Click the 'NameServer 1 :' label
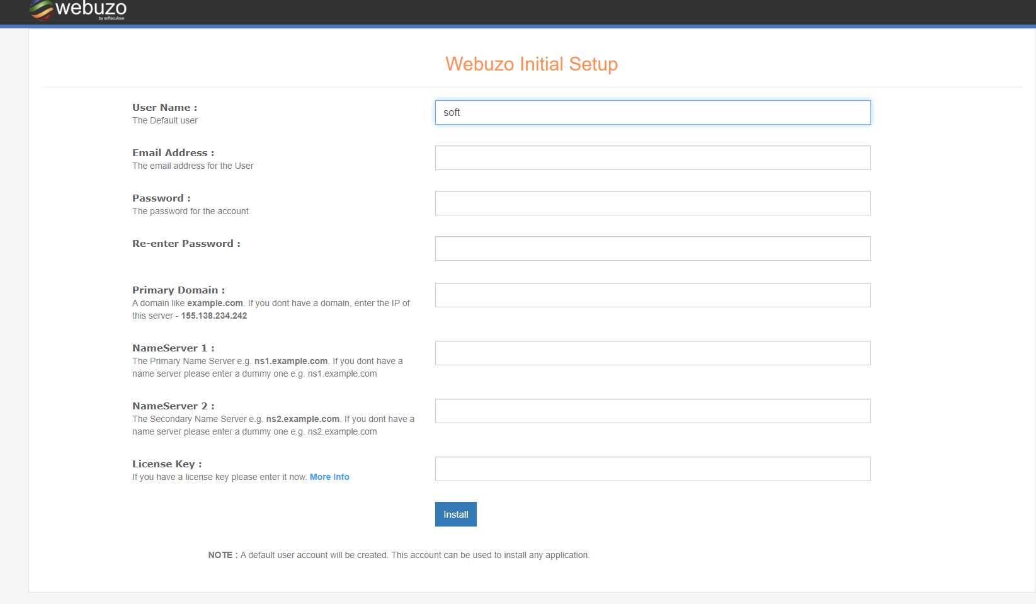The image size is (1036, 604). (173, 348)
